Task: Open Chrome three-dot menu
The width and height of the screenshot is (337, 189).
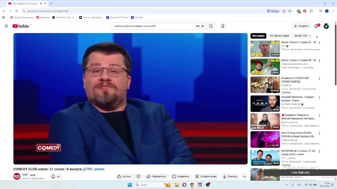Action: (333, 11)
